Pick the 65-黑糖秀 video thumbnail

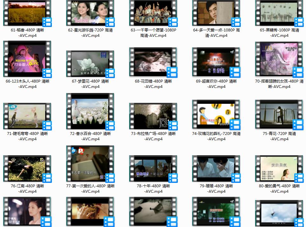click(x=279, y=13)
